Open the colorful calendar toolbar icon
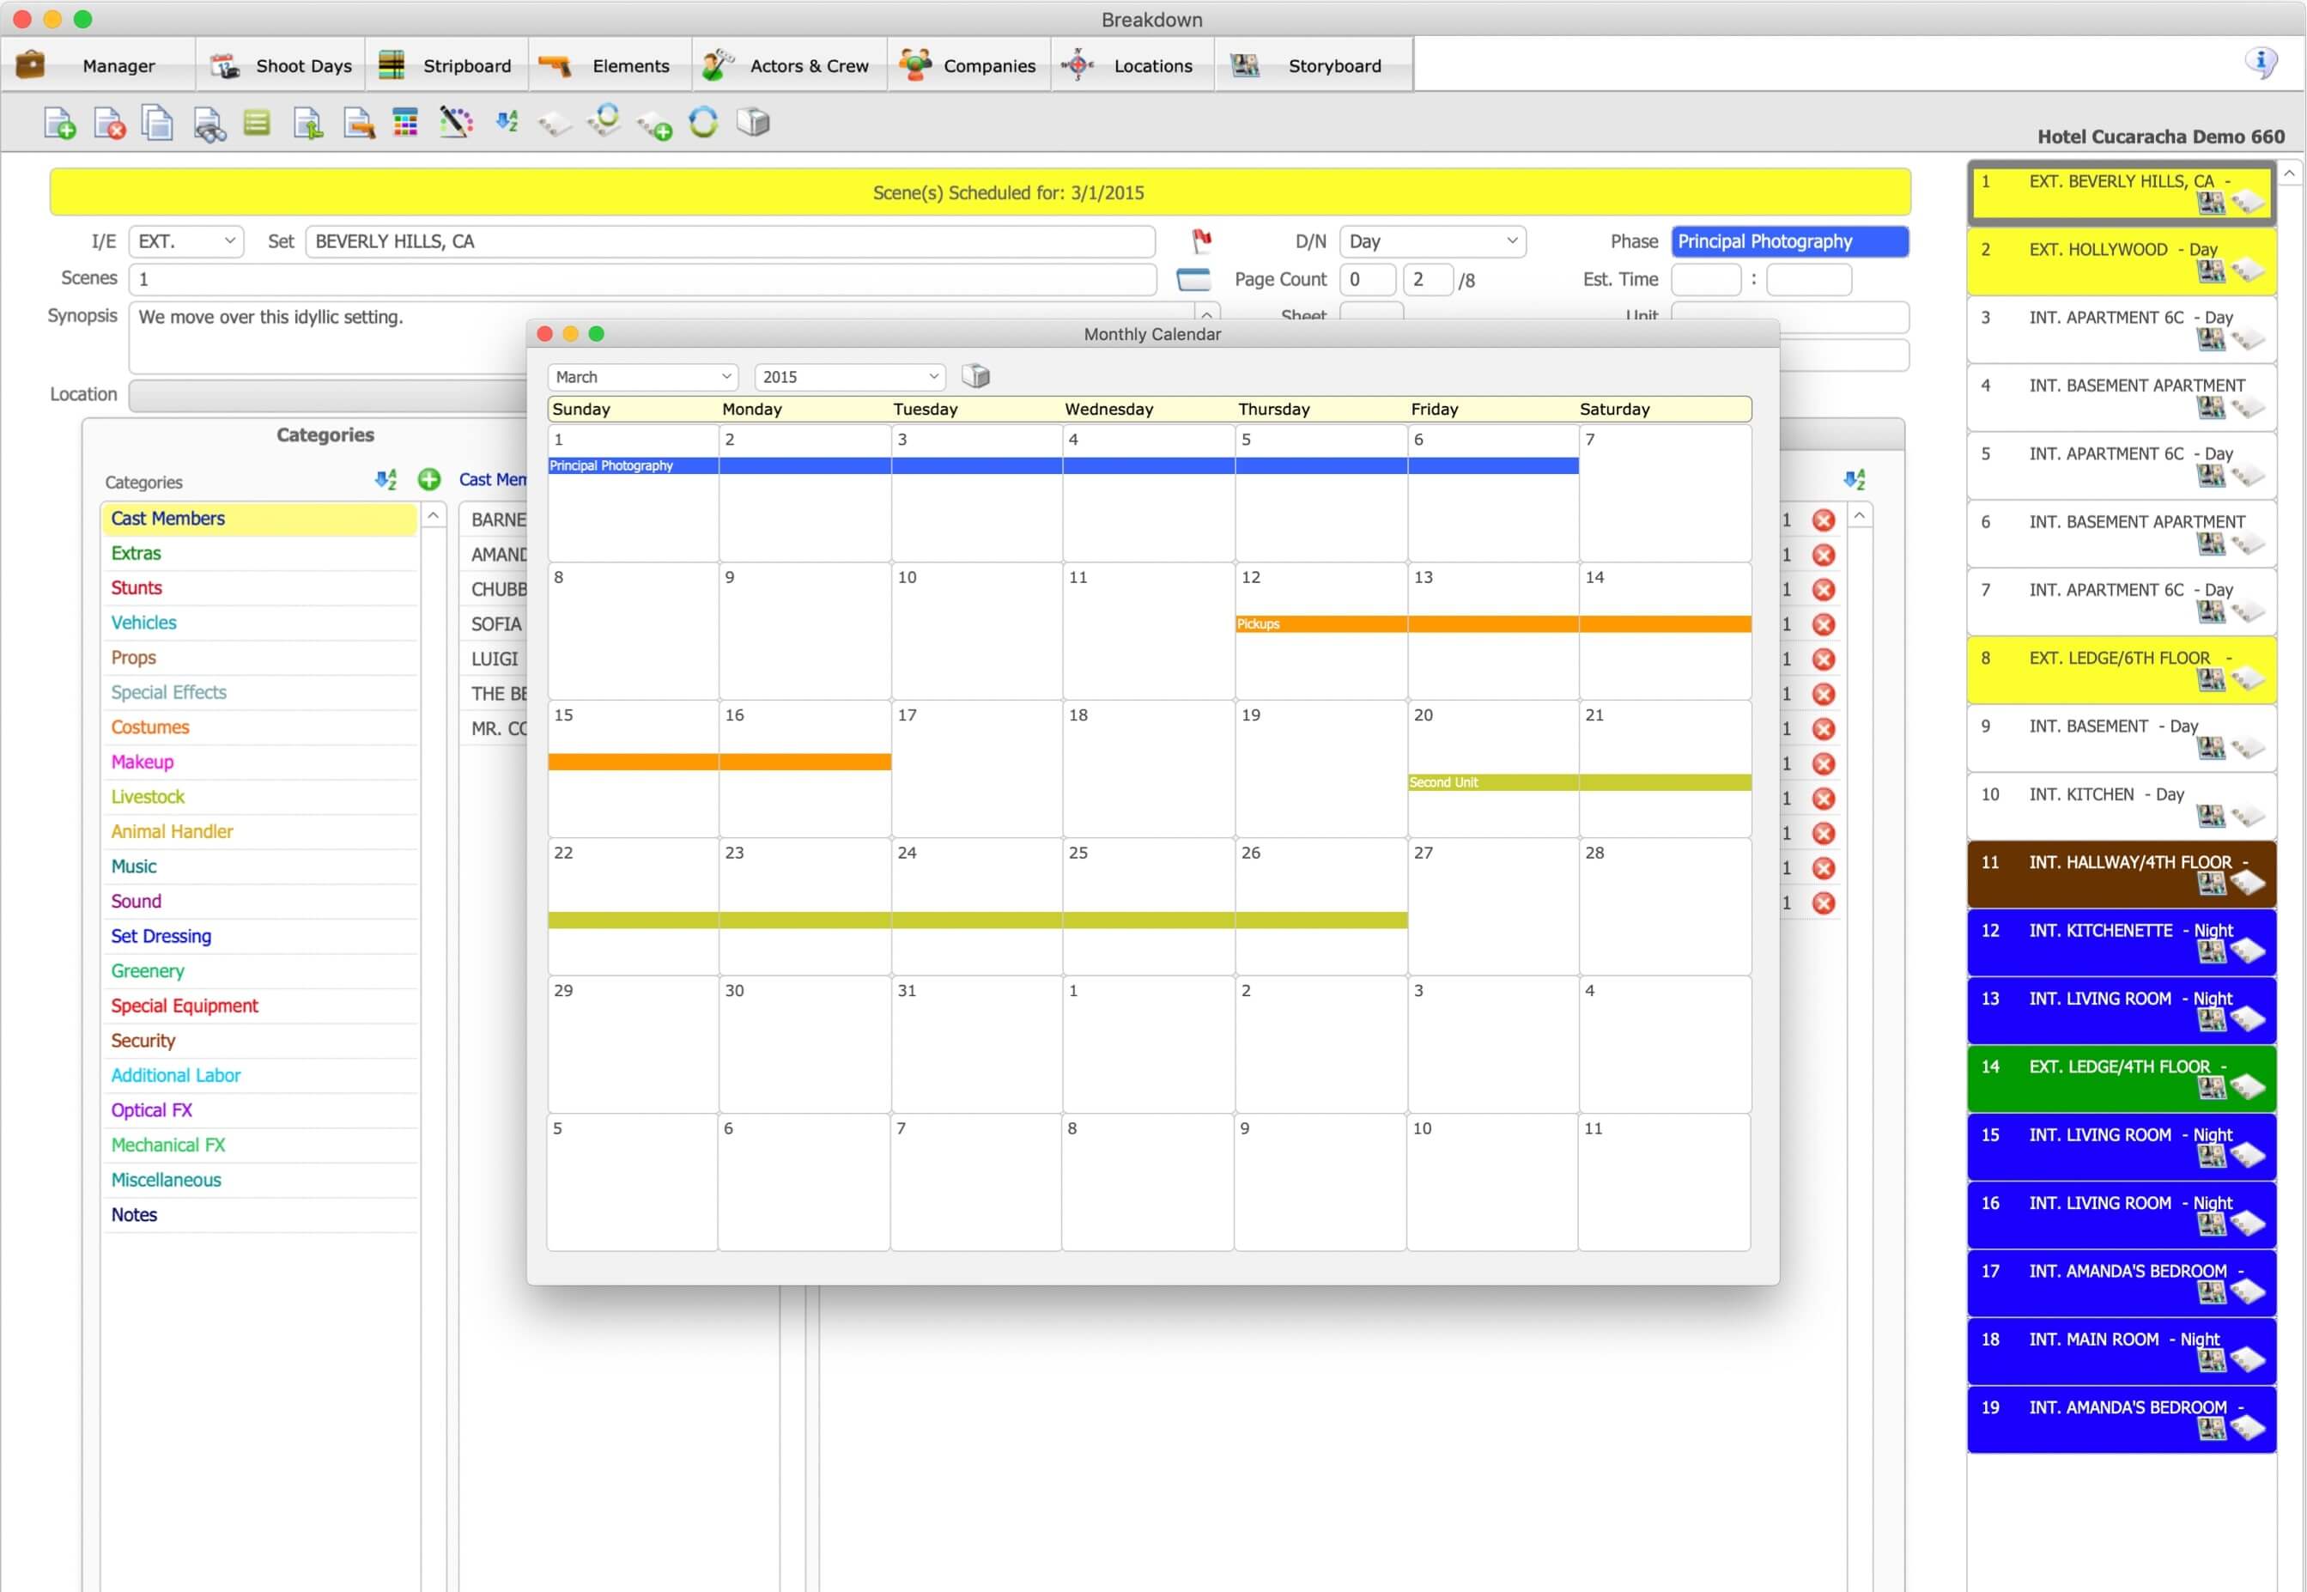The width and height of the screenshot is (2307, 1592). [x=405, y=122]
